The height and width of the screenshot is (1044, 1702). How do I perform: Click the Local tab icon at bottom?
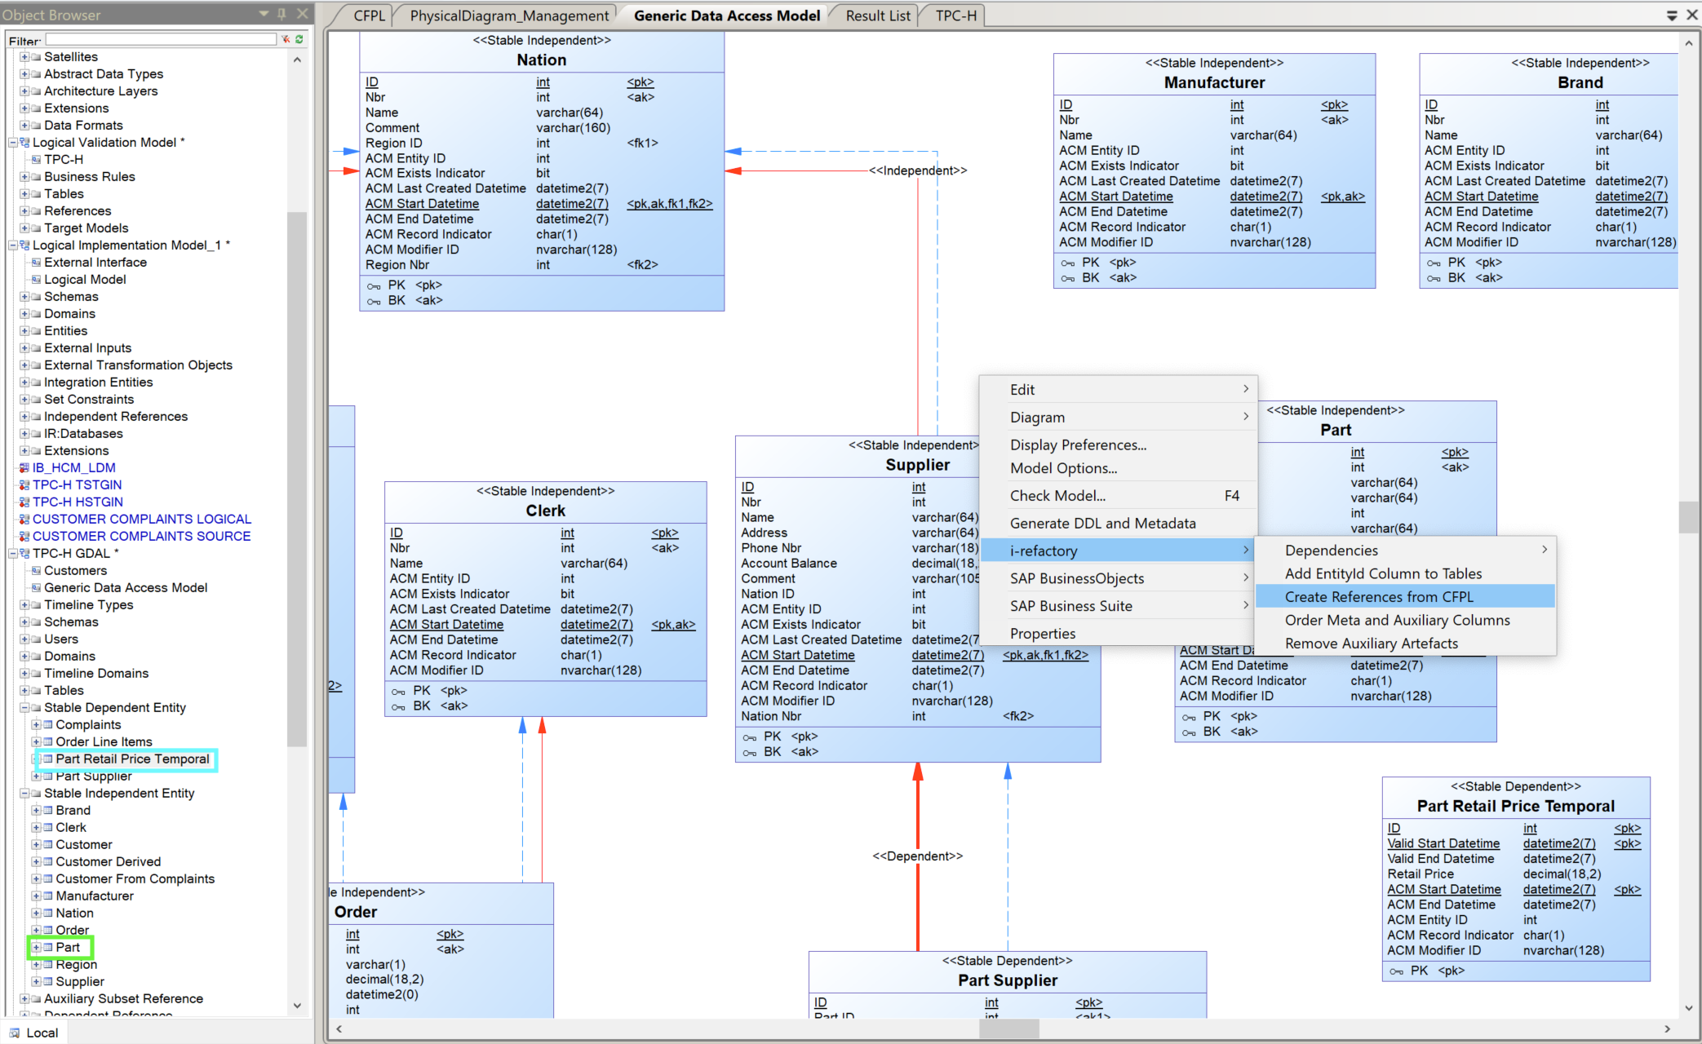15,1033
